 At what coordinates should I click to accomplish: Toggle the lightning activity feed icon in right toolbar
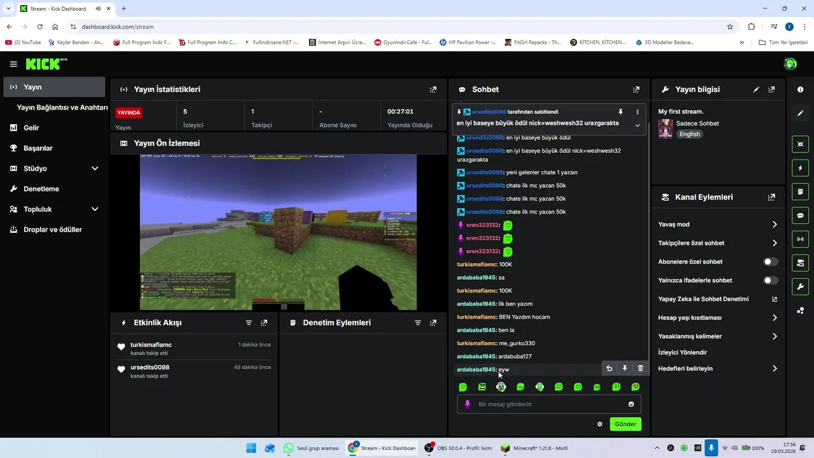(x=800, y=168)
